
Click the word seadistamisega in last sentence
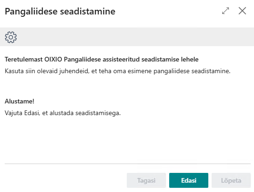(98, 113)
